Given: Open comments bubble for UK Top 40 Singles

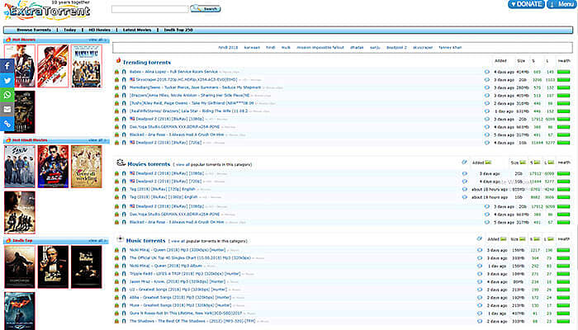Looking at the screenshot, I should coord(480,257).
